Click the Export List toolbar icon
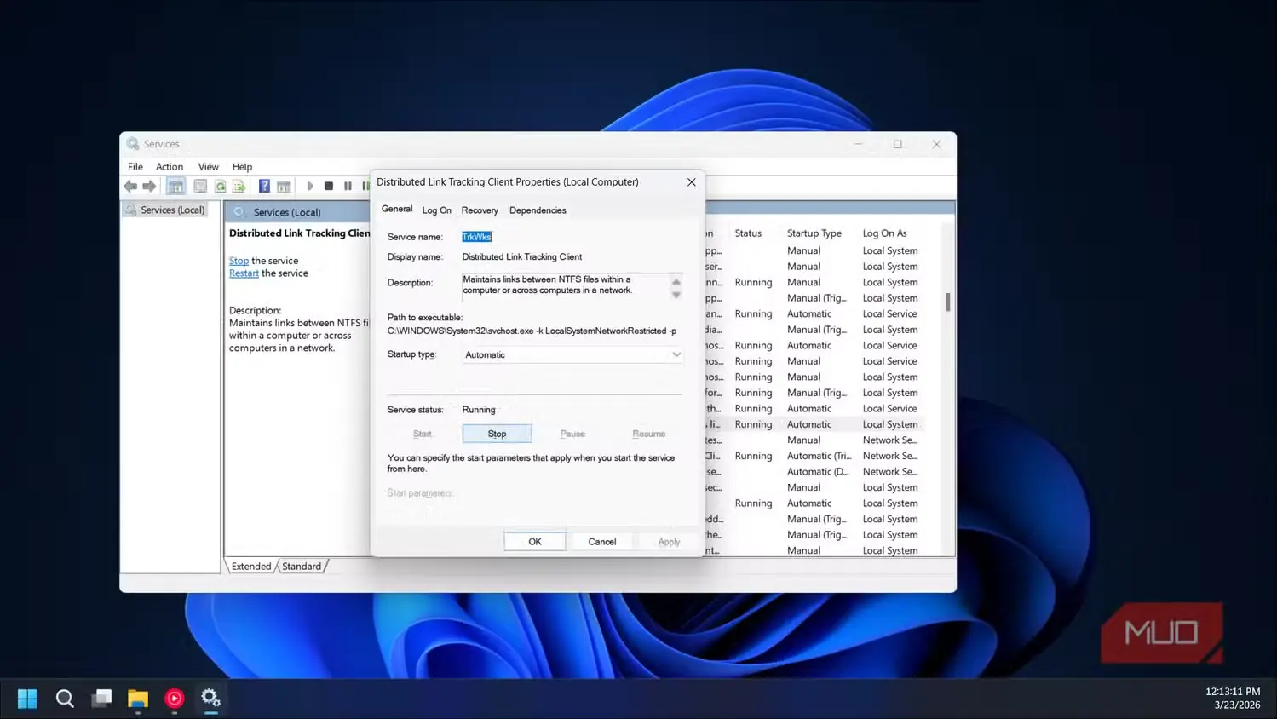The height and width of the screenshot is (719, 1277). click(239, 187)
